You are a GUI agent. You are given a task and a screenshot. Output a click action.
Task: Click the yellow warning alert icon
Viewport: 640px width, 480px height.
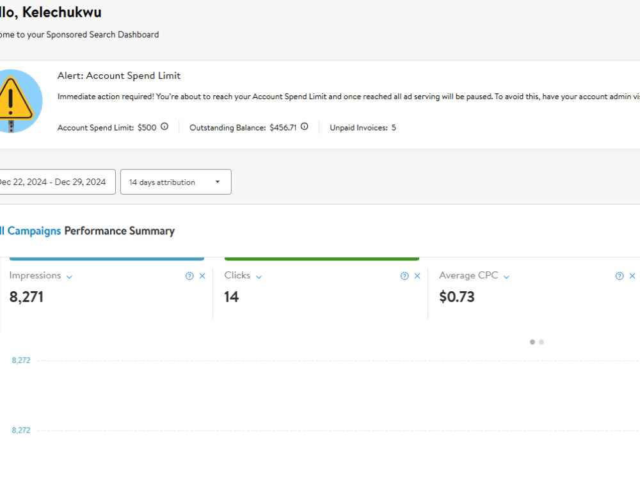[x=15, y=101]
